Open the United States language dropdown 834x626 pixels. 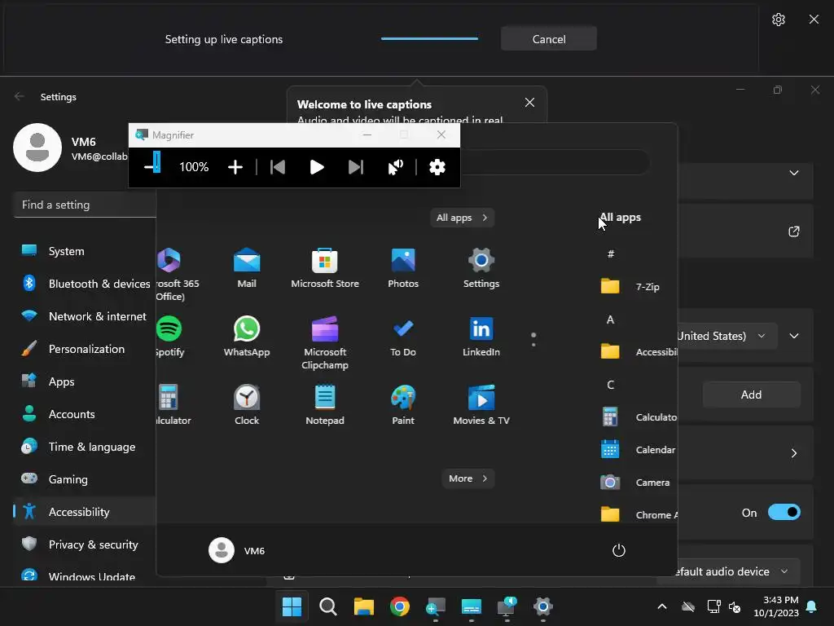[x=727, y=336]
